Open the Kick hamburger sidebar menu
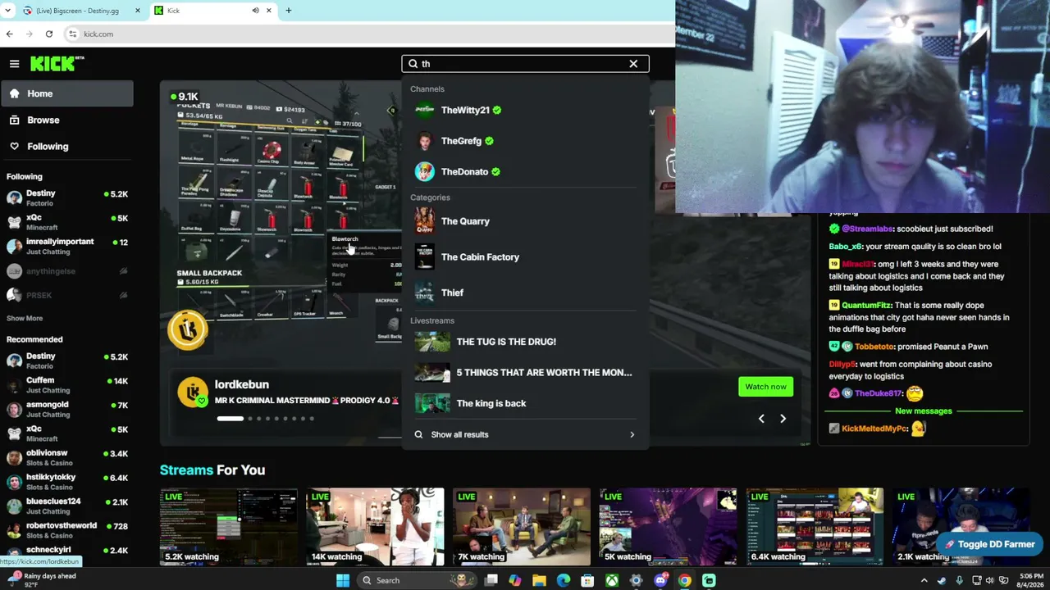1050x590 pixels. pyautogui.click(x=14, y=63)
